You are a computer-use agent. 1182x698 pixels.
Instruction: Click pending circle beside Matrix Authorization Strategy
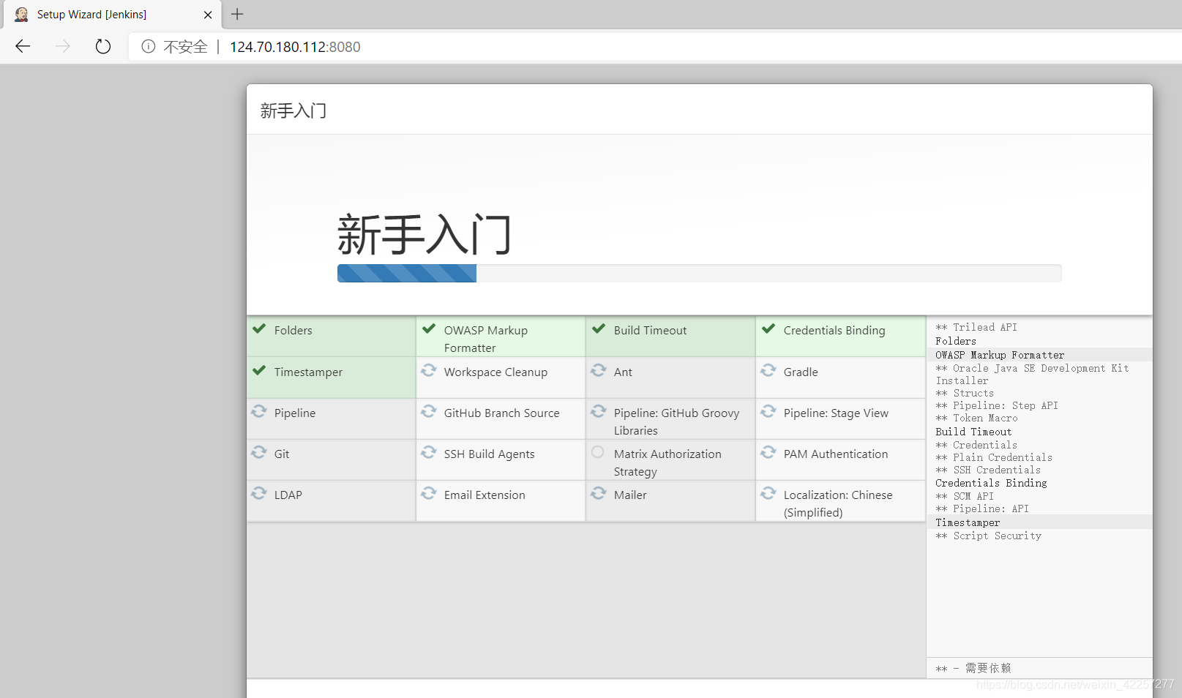click(x=598, y=452)
